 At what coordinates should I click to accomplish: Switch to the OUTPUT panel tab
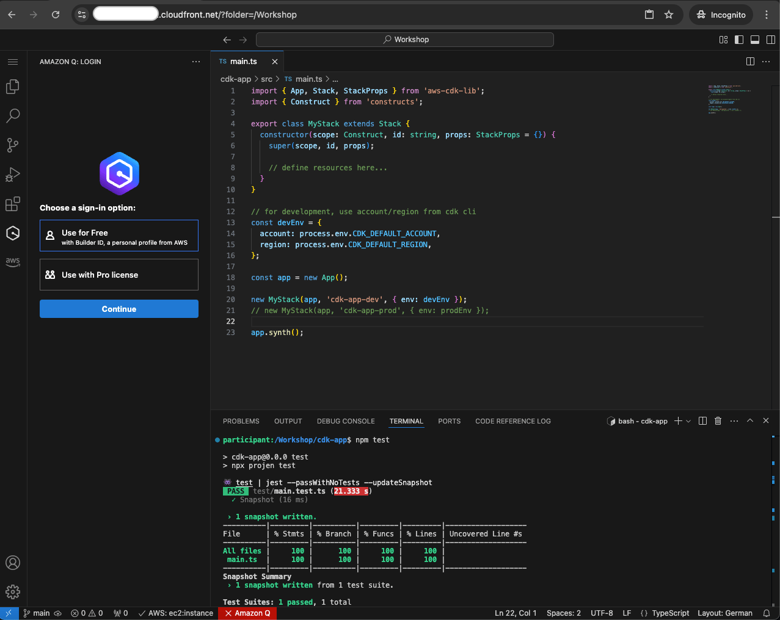[x=288, y=421]
